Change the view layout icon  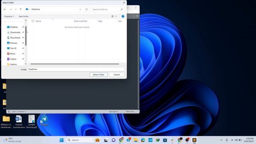(112, 16)
